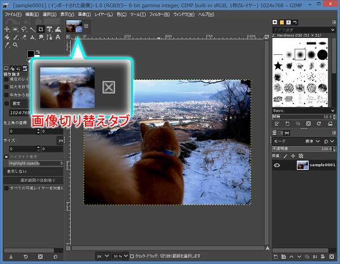Click 選択範囲の自動縮小 button

click(x=33, y=180)
